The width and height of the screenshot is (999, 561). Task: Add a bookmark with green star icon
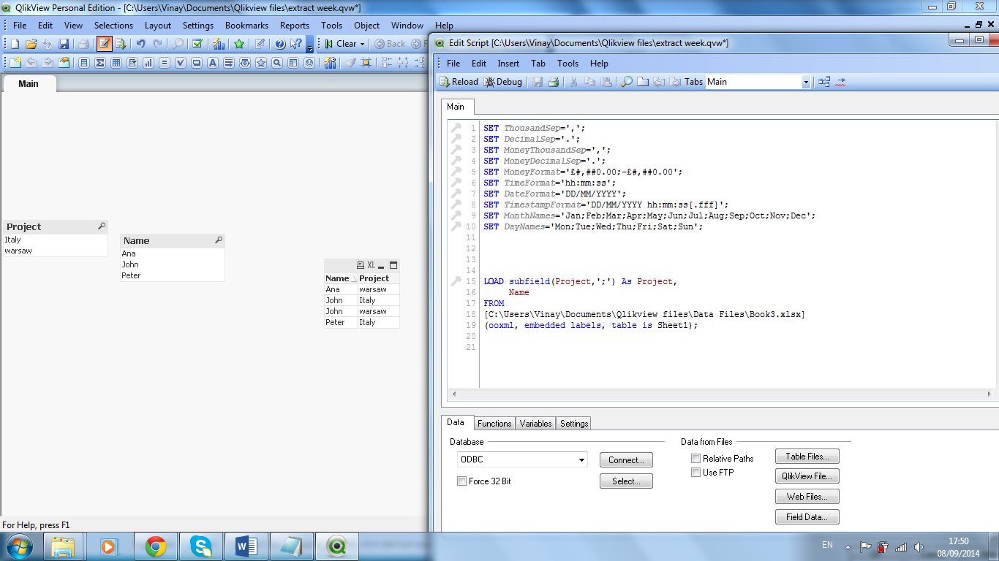(239, 44)
